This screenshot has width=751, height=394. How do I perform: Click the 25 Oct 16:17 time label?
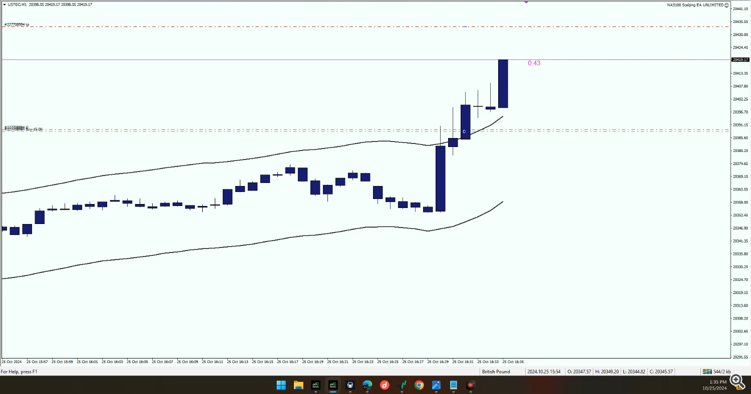coord(288,361)
